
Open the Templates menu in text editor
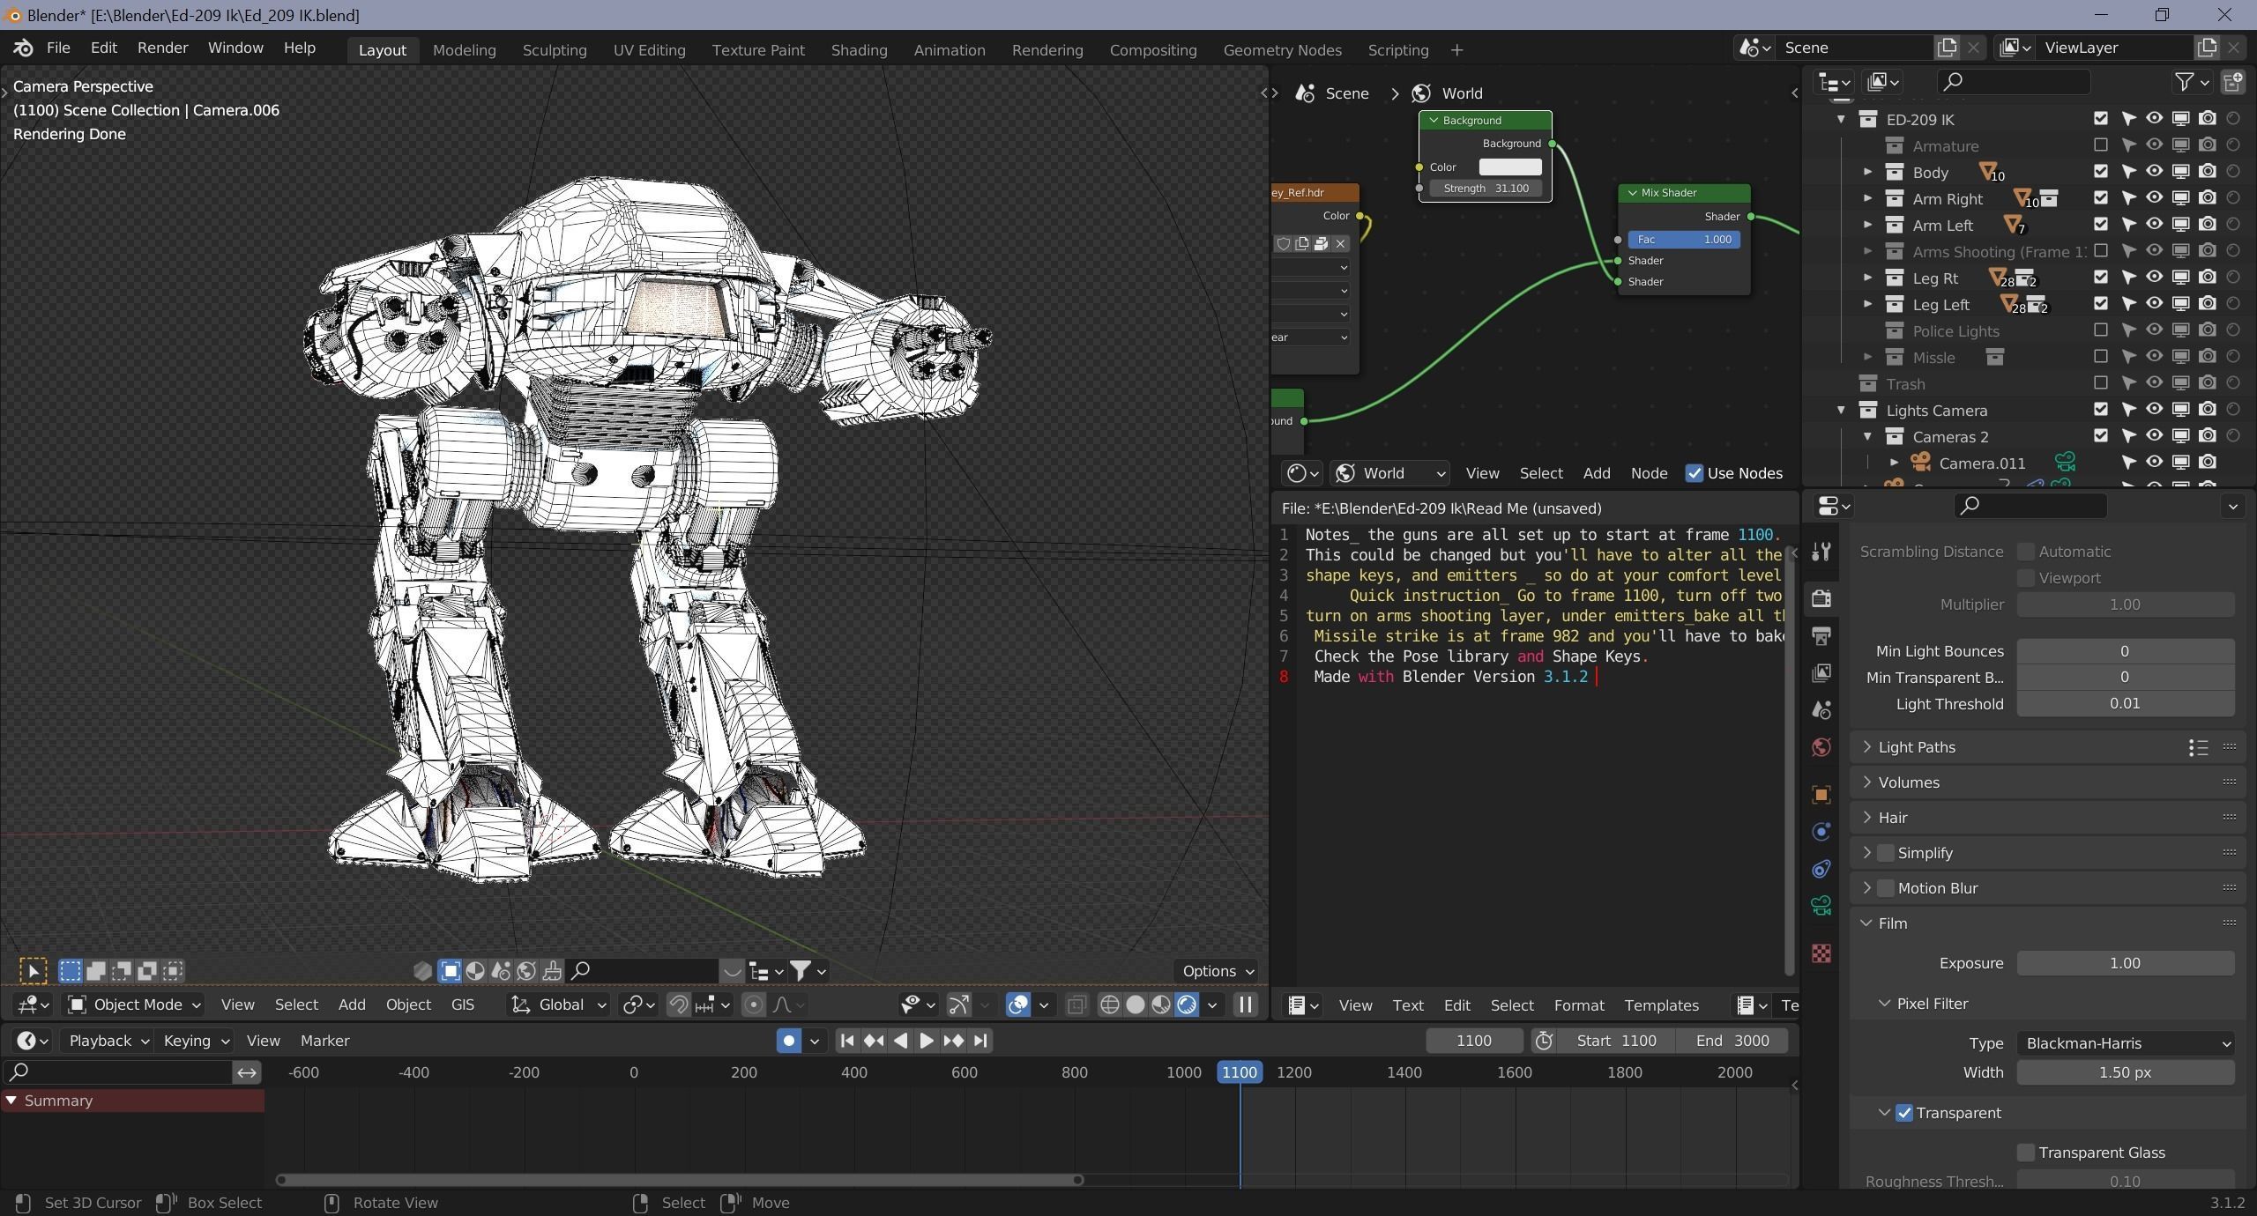coord(1661,1005)
